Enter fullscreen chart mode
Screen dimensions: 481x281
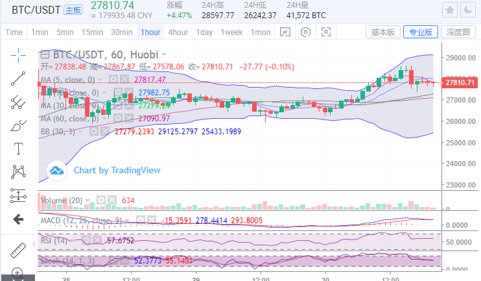click(x=326, y=32)
